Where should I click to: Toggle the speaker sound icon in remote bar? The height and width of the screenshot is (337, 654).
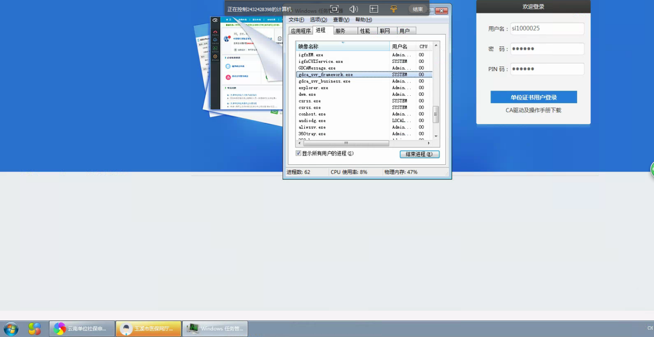(x=353, y=9)
